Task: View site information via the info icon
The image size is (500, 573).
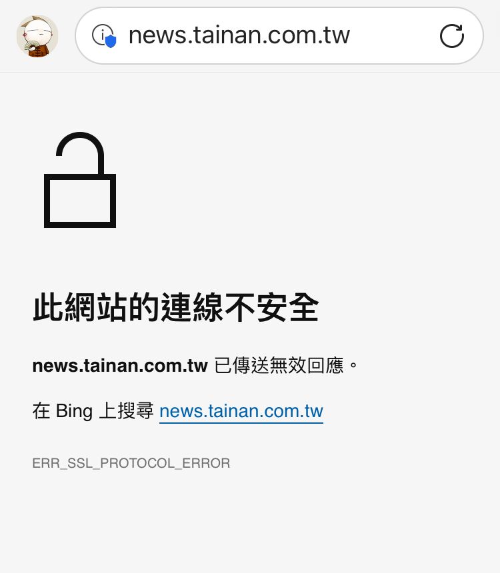Action: [x=101, y=35]
